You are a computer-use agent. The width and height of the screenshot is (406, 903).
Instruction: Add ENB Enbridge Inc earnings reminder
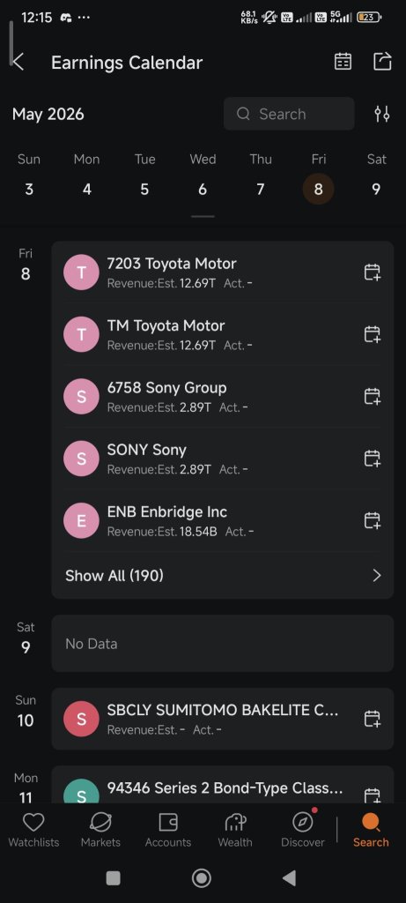(x=372, y=520)
